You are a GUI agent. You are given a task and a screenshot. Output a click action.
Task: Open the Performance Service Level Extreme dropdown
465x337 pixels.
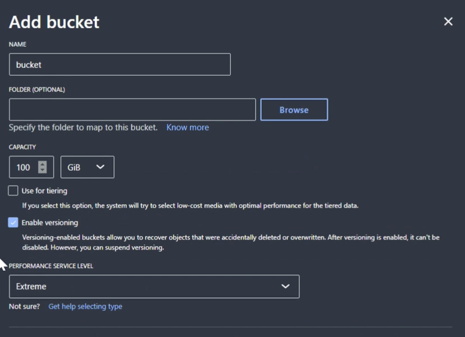tap(154, 286)
